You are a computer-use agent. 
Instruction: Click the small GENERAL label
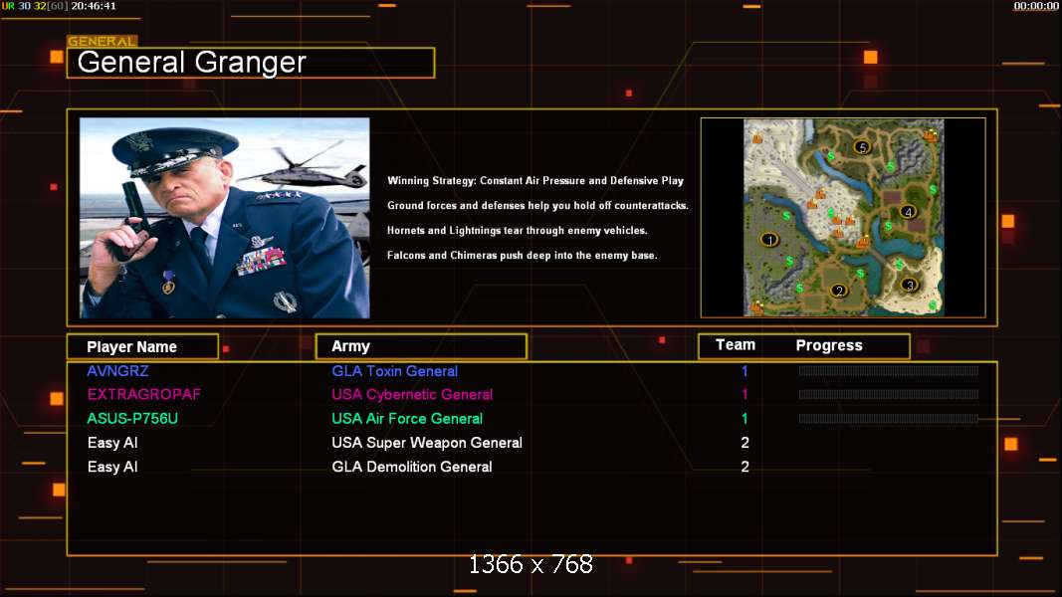102,41
